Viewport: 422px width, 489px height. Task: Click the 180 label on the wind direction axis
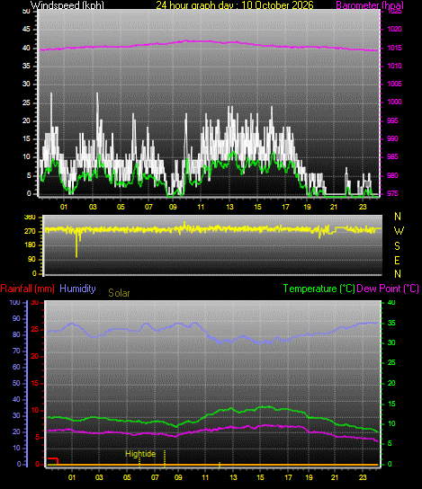point(30,245)
